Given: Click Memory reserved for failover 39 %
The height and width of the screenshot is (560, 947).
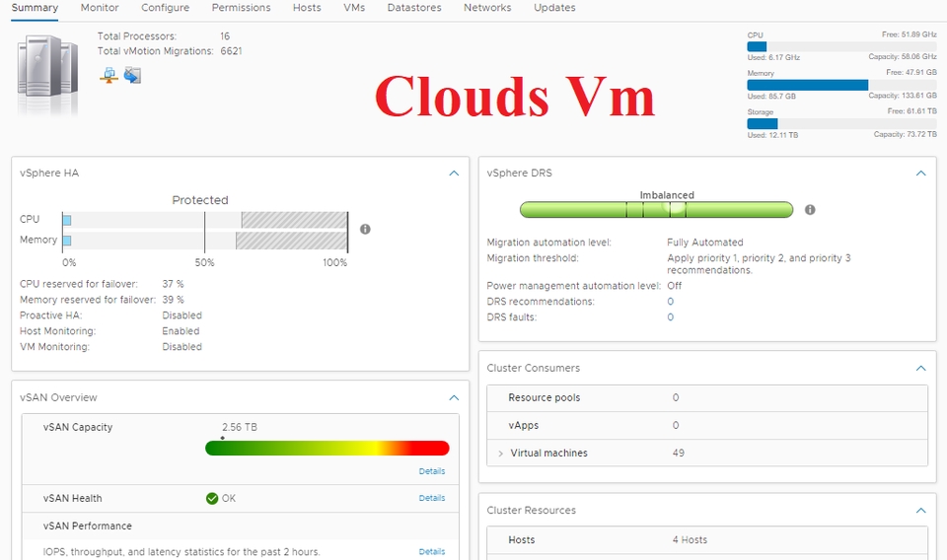Looking at the screenshot, I should [173, 300].
